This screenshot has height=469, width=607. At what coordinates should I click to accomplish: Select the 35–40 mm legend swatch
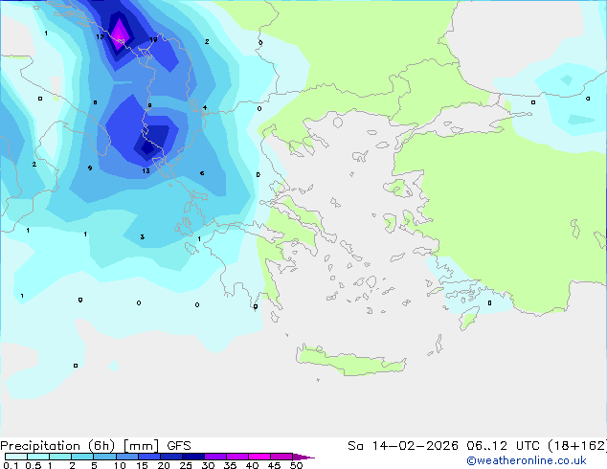[x=237, y=457]
